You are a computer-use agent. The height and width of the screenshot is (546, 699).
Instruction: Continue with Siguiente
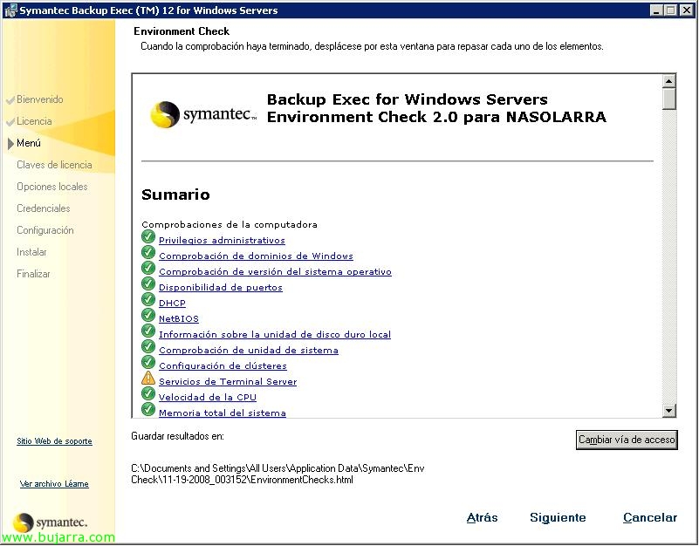pyautogui.click(x=558, y=517)
